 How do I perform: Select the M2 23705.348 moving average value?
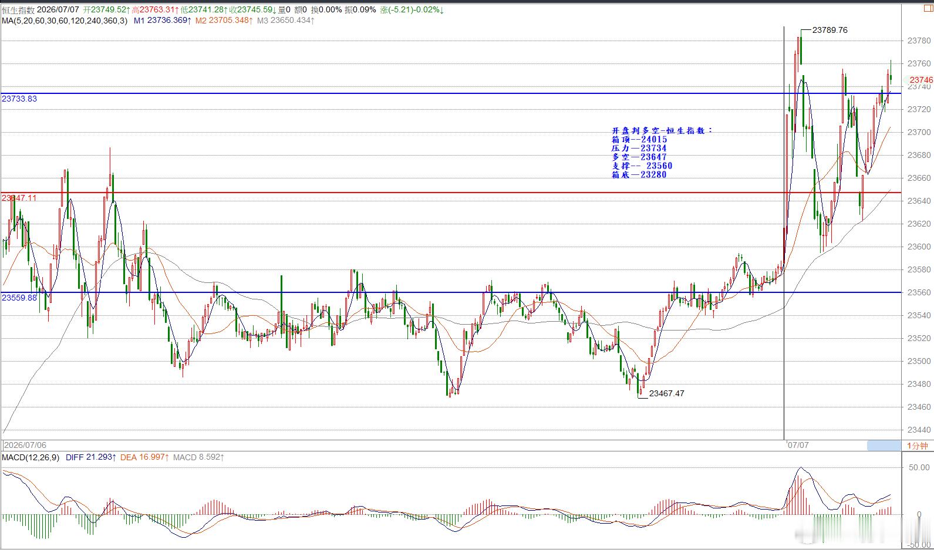click(224, 21)
